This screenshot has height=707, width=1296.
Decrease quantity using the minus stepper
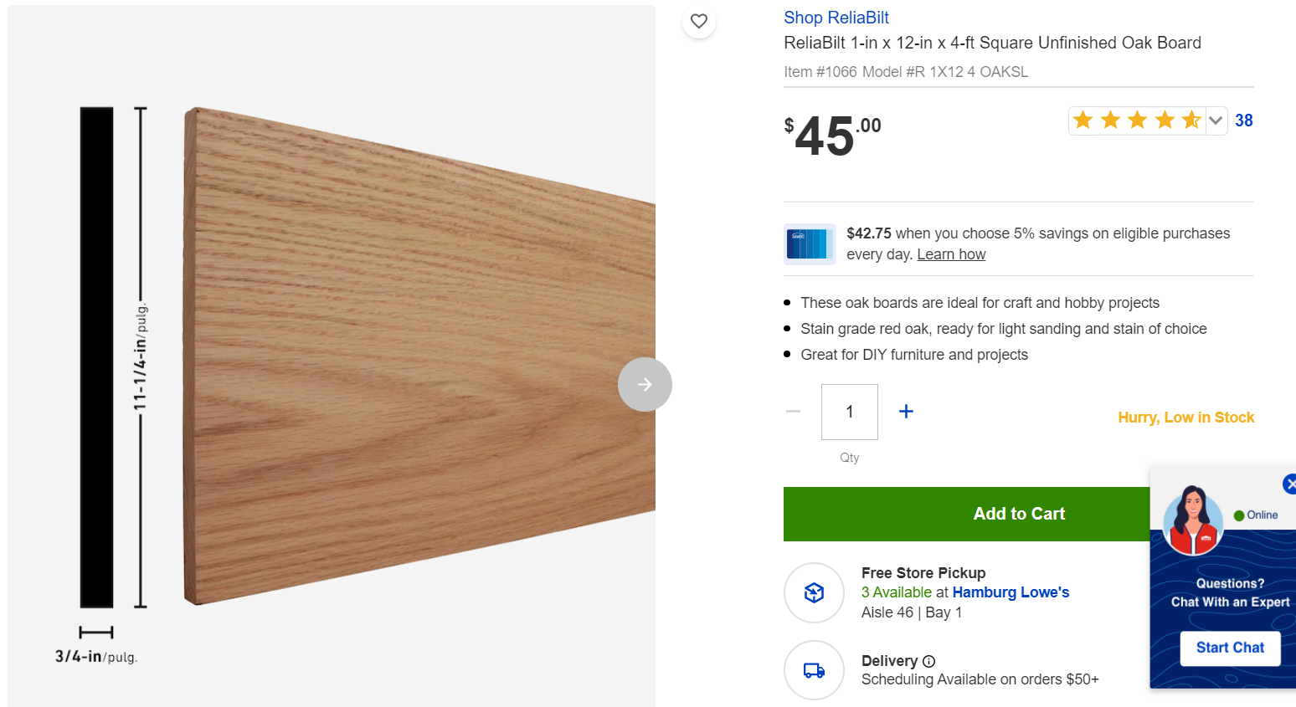tap(793, 411)
